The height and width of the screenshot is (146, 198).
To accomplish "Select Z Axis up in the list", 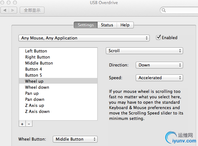I will [x=58, y=105].
